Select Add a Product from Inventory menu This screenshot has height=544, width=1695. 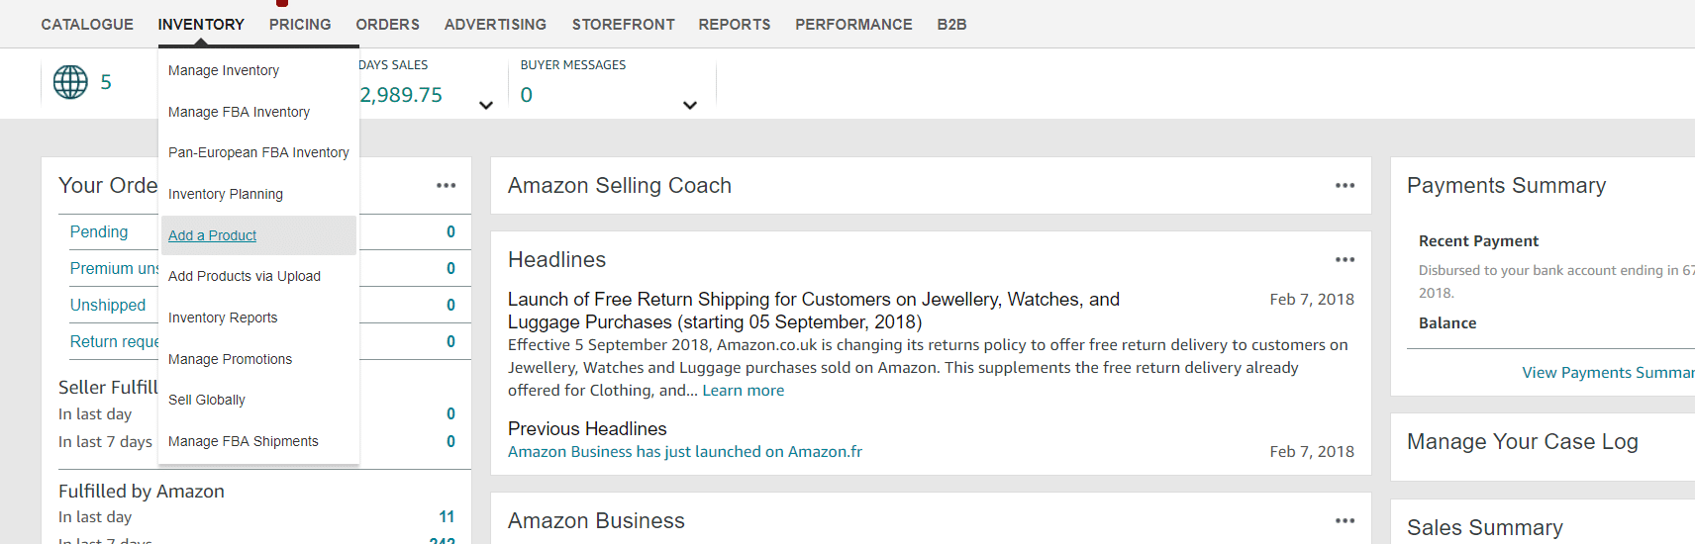(212, 235)
